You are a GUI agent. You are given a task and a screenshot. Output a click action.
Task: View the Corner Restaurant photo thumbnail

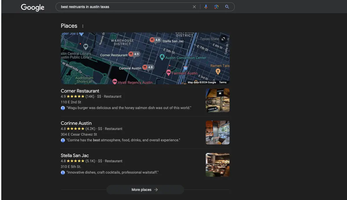(x=217, y=100)
